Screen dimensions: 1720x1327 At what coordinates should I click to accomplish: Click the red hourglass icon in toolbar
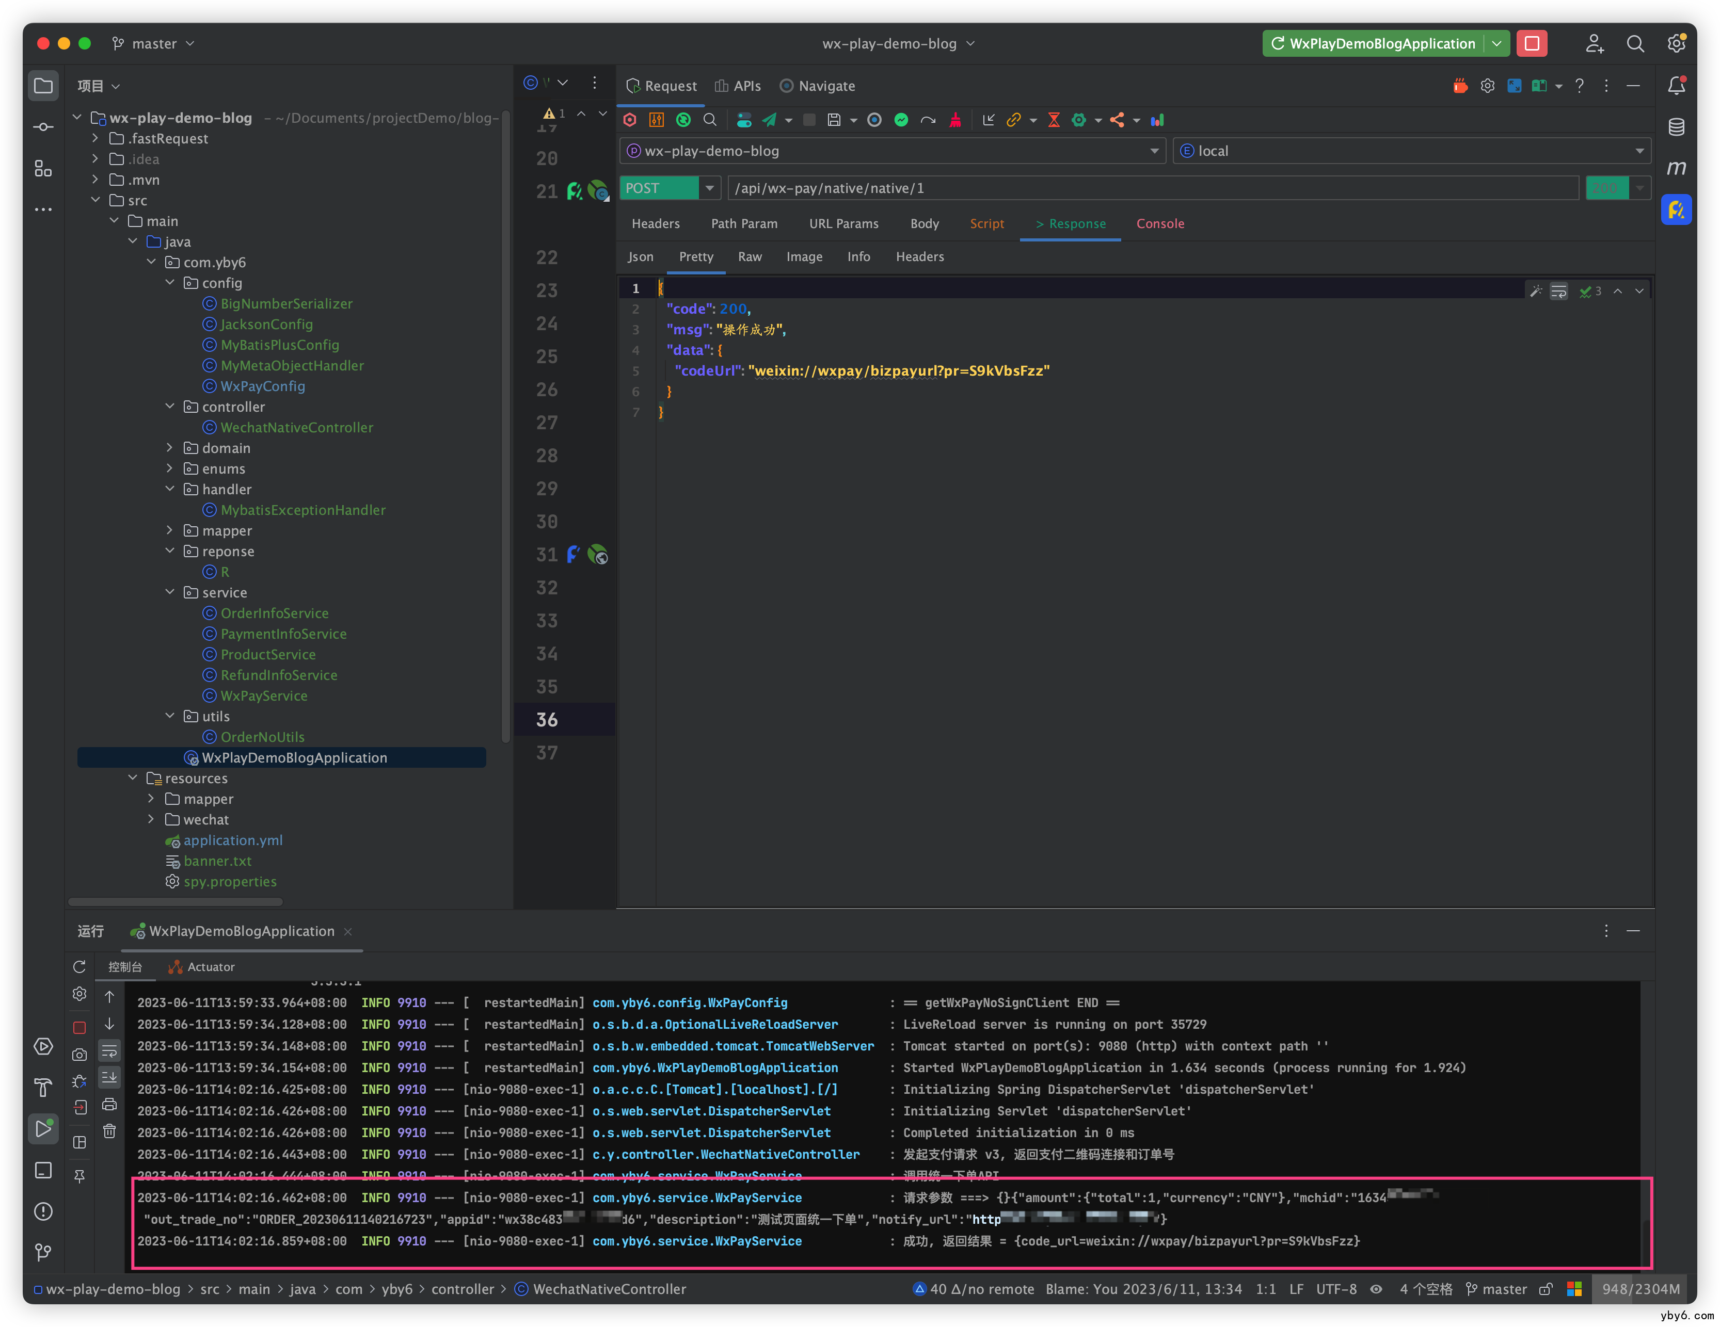[1054, 120]
